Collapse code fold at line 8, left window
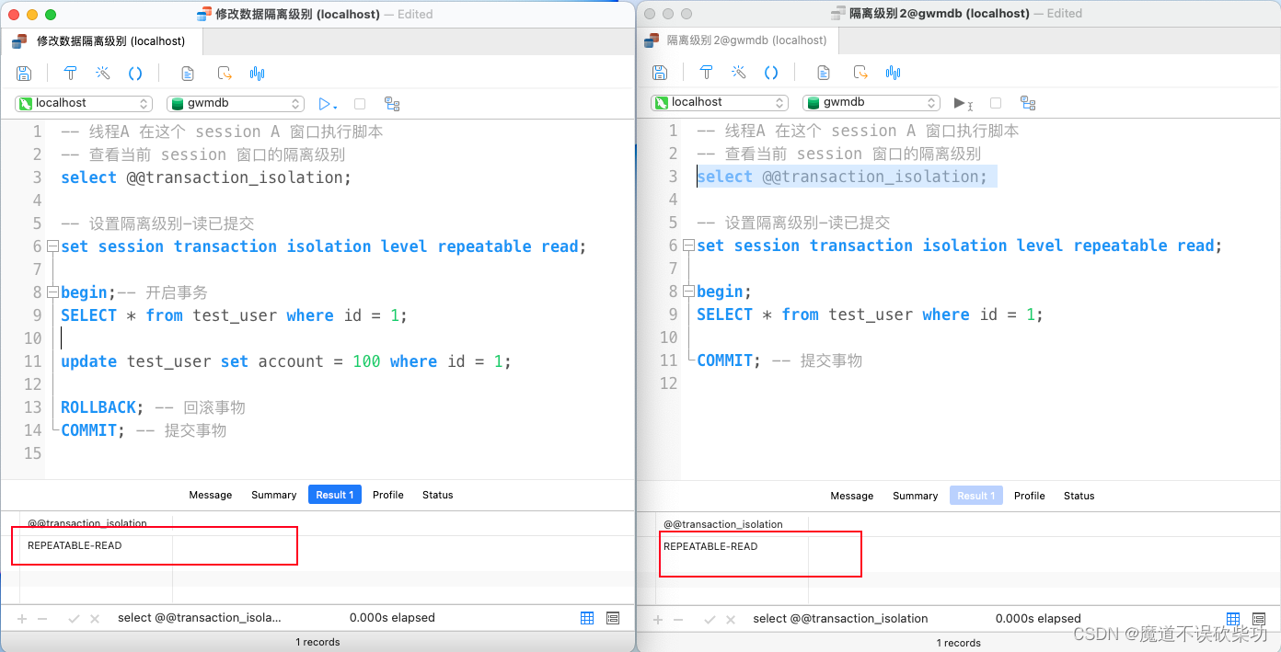 pos(52,292)
